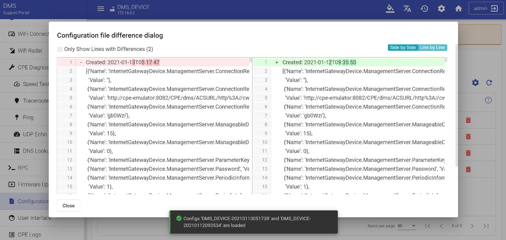Click the info alert icon in table header
506x240 pixels.
point(488,100)
